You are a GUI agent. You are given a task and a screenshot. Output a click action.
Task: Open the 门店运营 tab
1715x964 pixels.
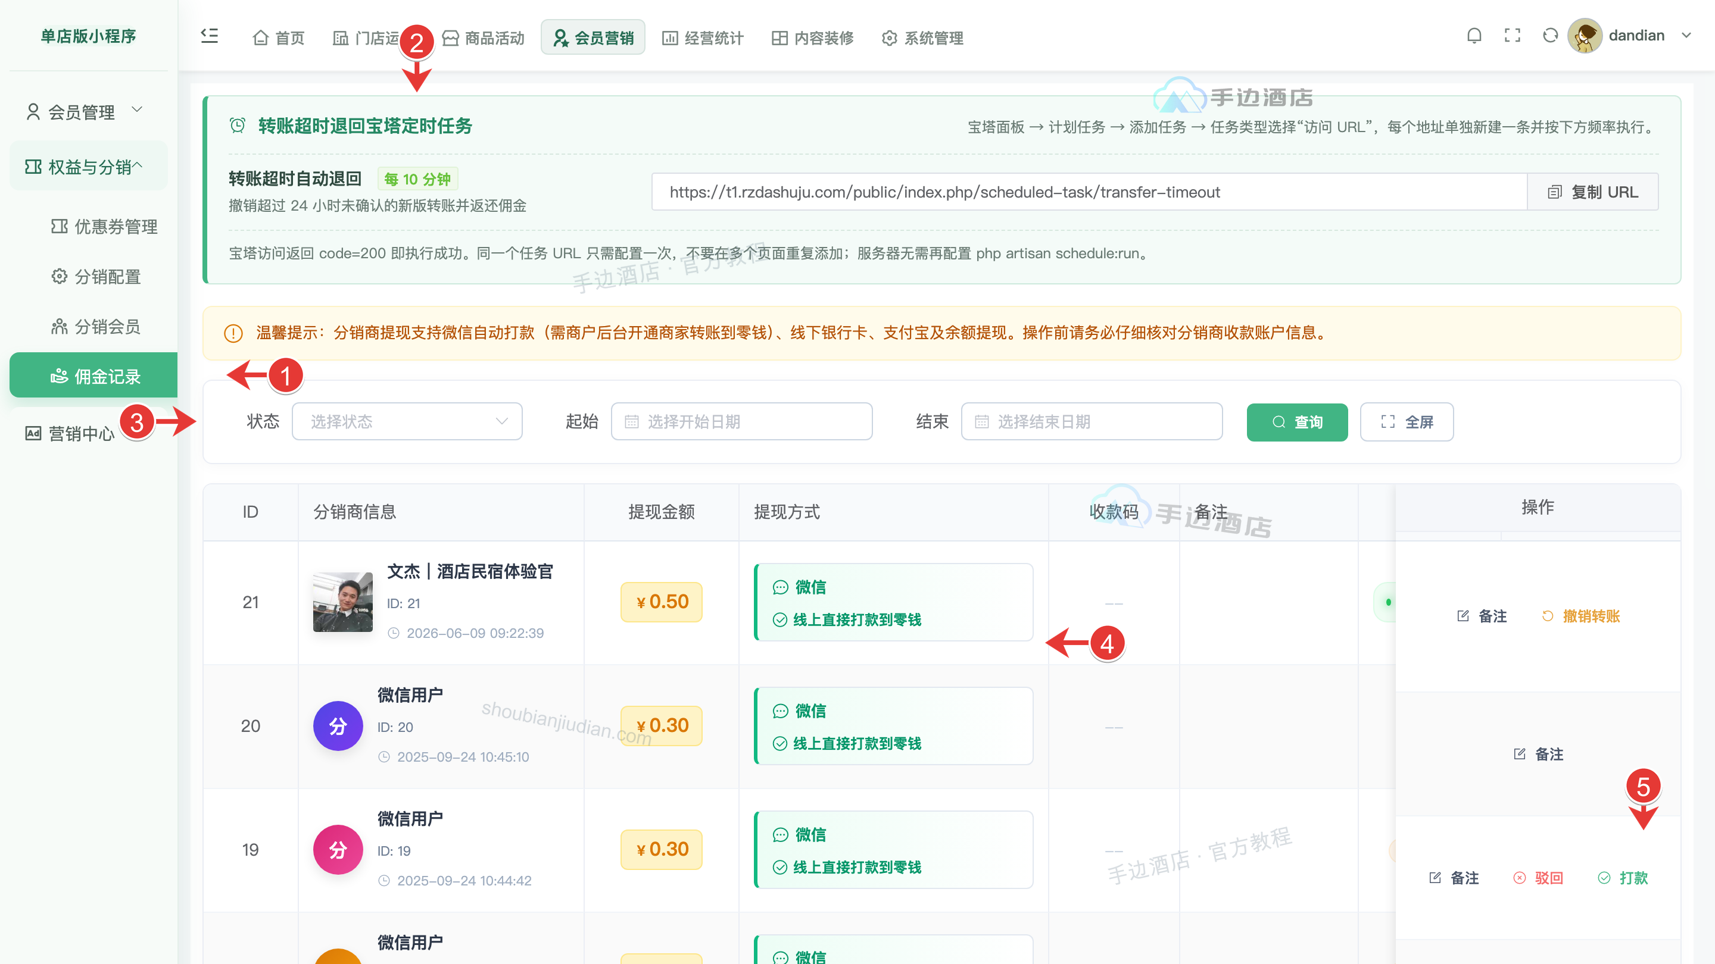click(366, 38)
